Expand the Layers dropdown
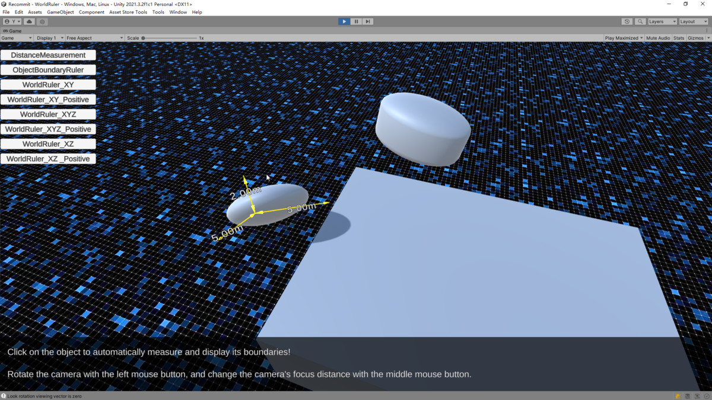712x400 pixels. pos(662,21)
